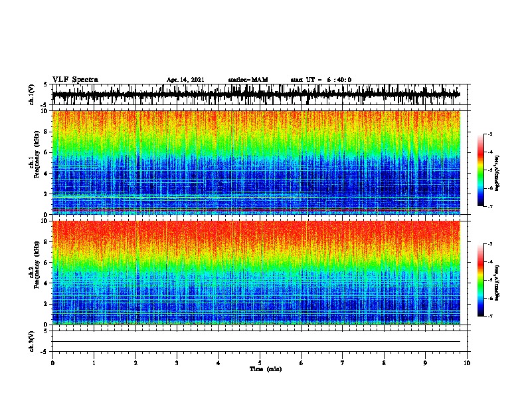Click the "ch.1(V)" axis label
The image size is (526, 407).
pyautogui.click(x=32, y=94)
